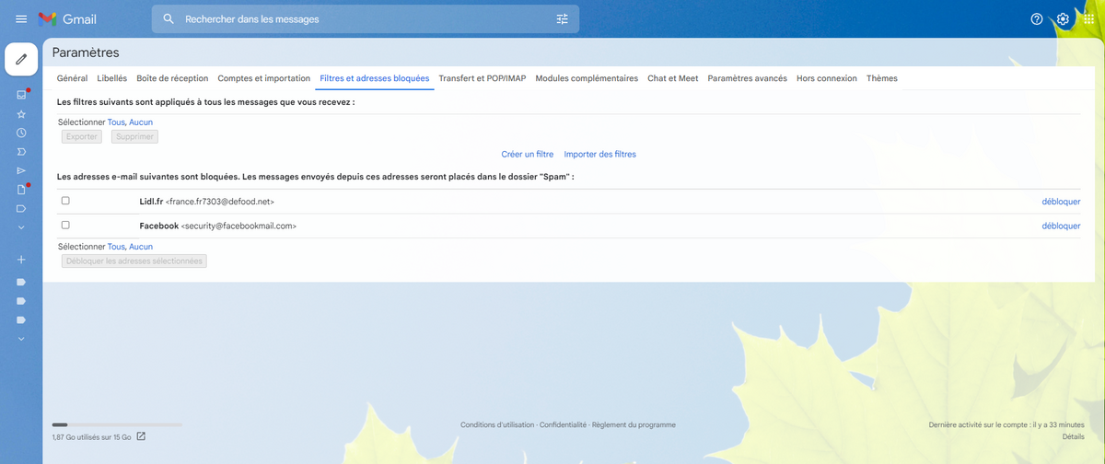Open the Thèmes tab
1105x464 pixels.
tap(882, 78)
